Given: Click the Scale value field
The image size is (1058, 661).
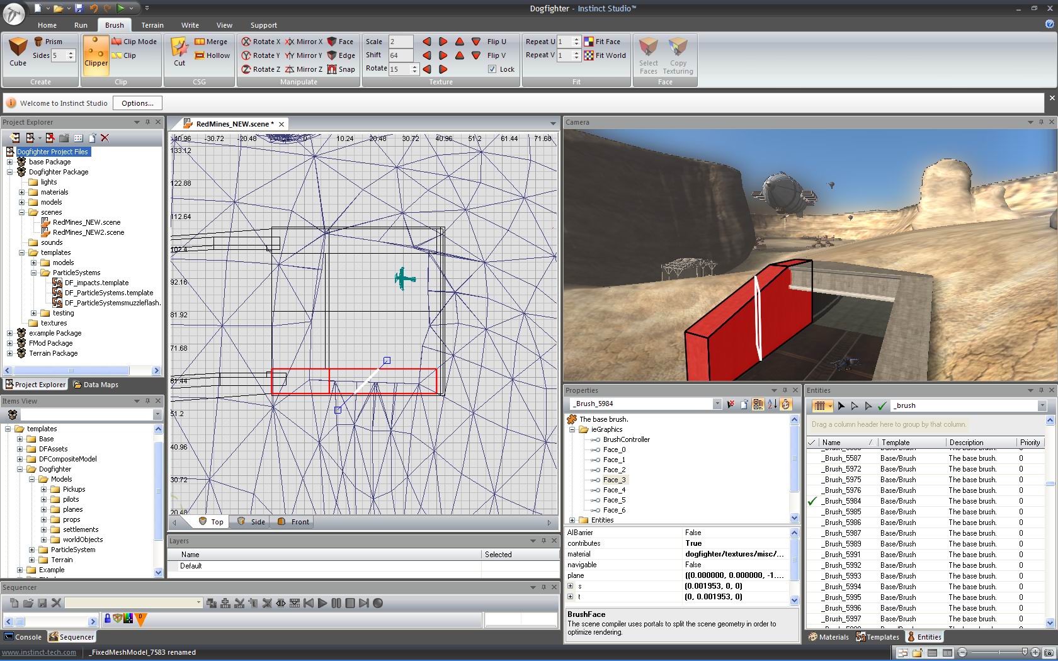Looking at the screenshot, I should click(x=401, y=42).
